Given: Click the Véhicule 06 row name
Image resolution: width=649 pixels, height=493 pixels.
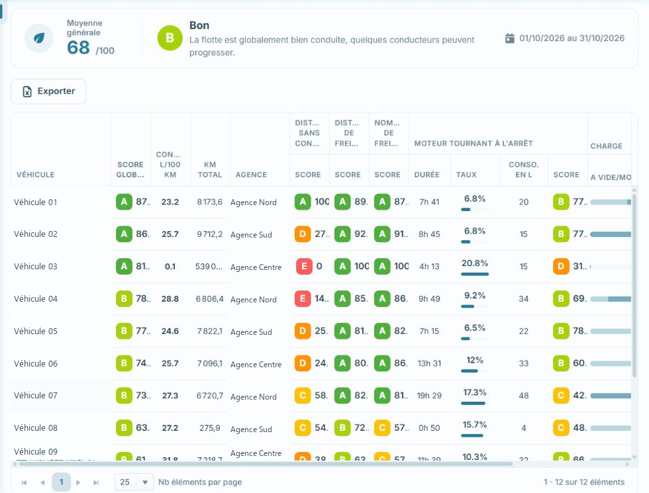Looking at the screenshot, I should (35, 363).
